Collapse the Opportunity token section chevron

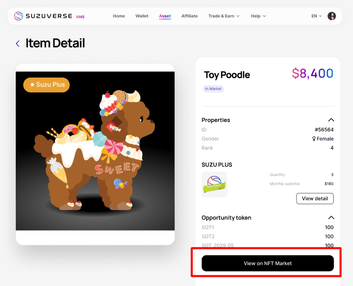tap(331, 217)
